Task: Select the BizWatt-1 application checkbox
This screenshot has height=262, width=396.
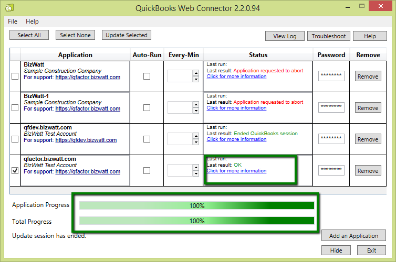Action: coord(15,107)
